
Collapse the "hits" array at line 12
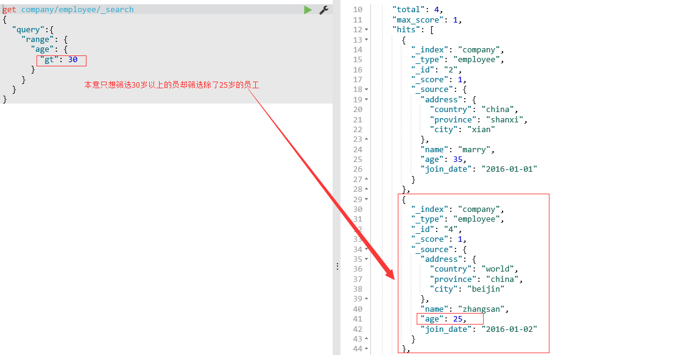coord(367,30)
